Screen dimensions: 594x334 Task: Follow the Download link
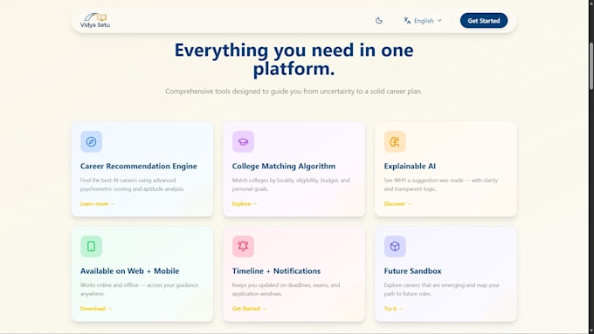[96, 309]
